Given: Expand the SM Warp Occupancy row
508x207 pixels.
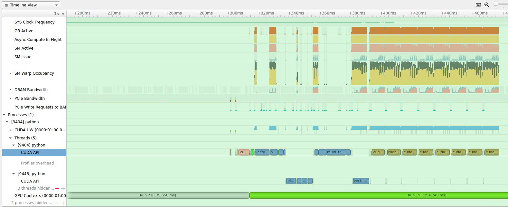Looking at the screenshot, I should tap(10, 73).
